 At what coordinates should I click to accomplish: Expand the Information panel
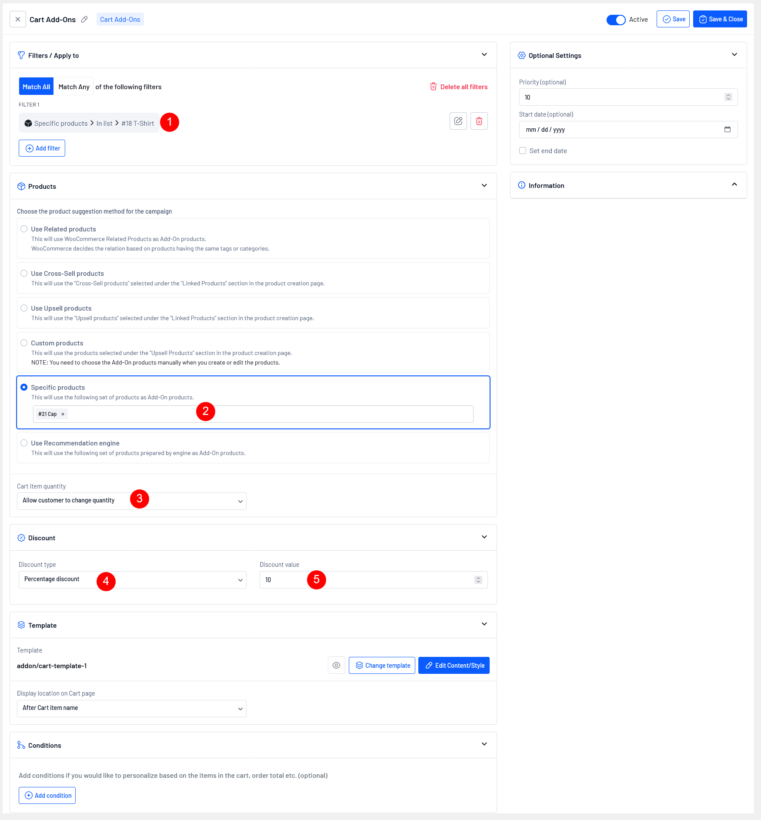(734, 185)
